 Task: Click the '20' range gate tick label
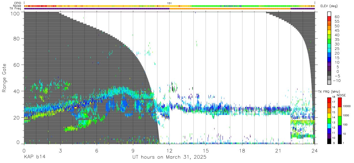[x=17, y=117]
